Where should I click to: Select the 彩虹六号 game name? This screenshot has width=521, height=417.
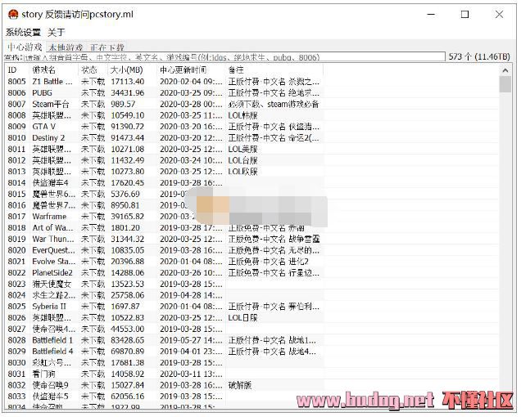click(52, 363)
